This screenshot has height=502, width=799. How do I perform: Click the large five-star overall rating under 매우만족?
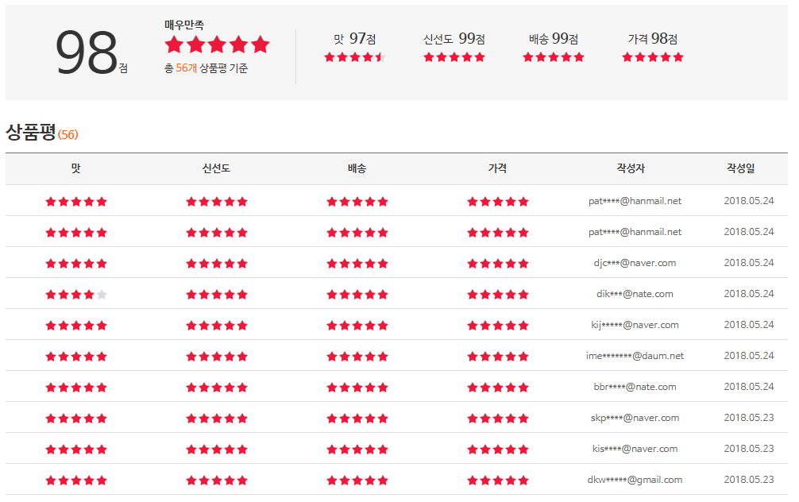[217, 45]
